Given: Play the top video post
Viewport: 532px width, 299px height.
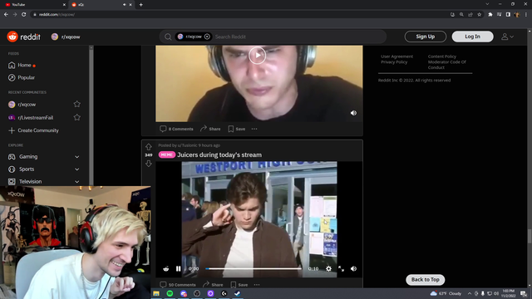Looking at the screenshot, I should [257, 56].
